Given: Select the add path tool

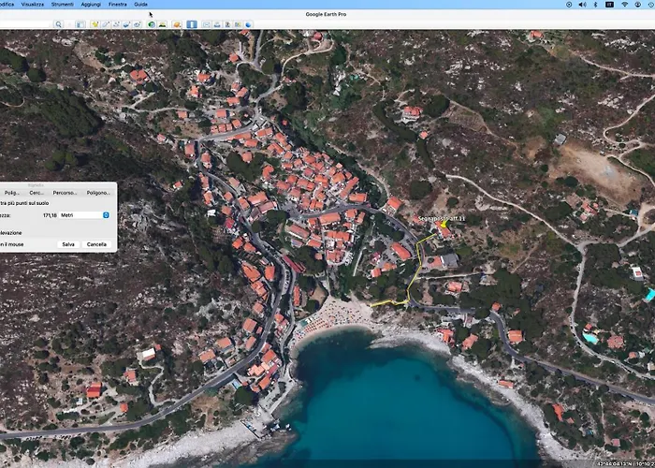Looking at the screenshot, I should pos(116,23).
